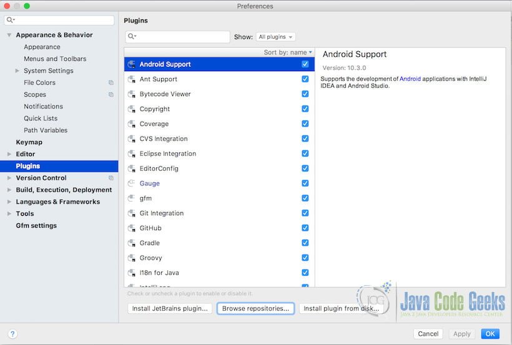Click the help question mark button
The image size is (512, 345).
point(12,334)
